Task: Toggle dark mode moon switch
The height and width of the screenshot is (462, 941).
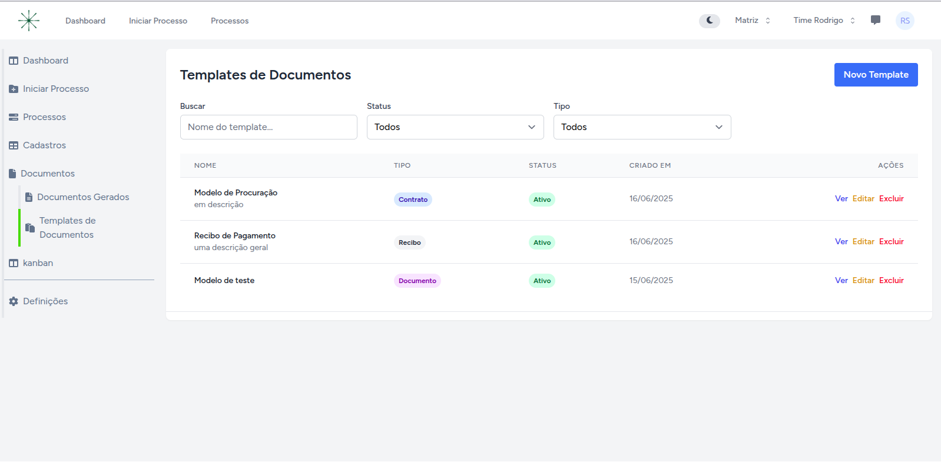Action: point(710,21)
